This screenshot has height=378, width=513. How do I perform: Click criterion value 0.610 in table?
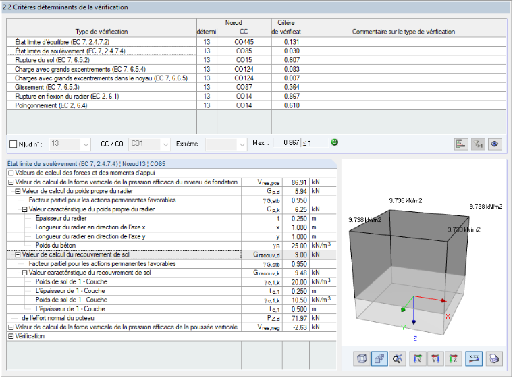[287, 105]
